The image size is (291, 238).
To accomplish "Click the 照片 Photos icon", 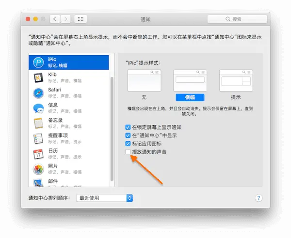I will point(38,169).
